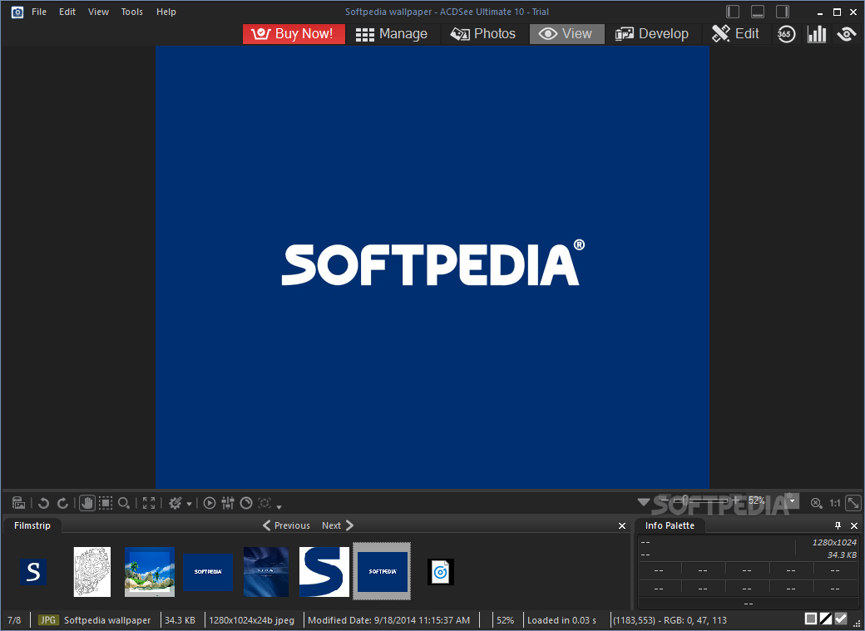Toggle the zoom lock icon
This screenshot has width=865, height=631.
817,503
